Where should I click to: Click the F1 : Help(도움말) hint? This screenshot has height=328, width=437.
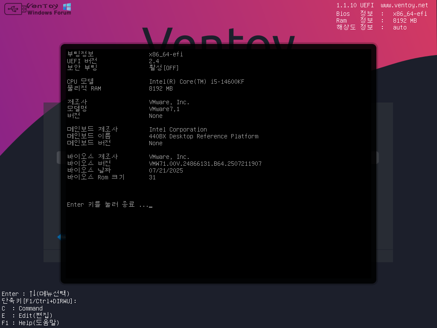30,323
